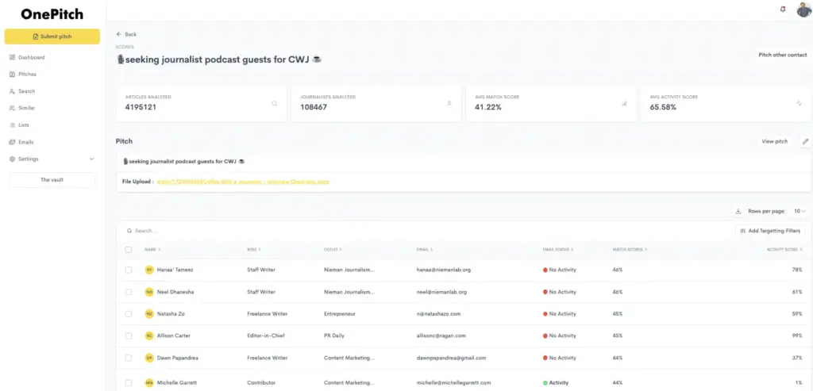813x391 pixels.
Task: Sort by the Outlet column header
Action: click(333, 250)
